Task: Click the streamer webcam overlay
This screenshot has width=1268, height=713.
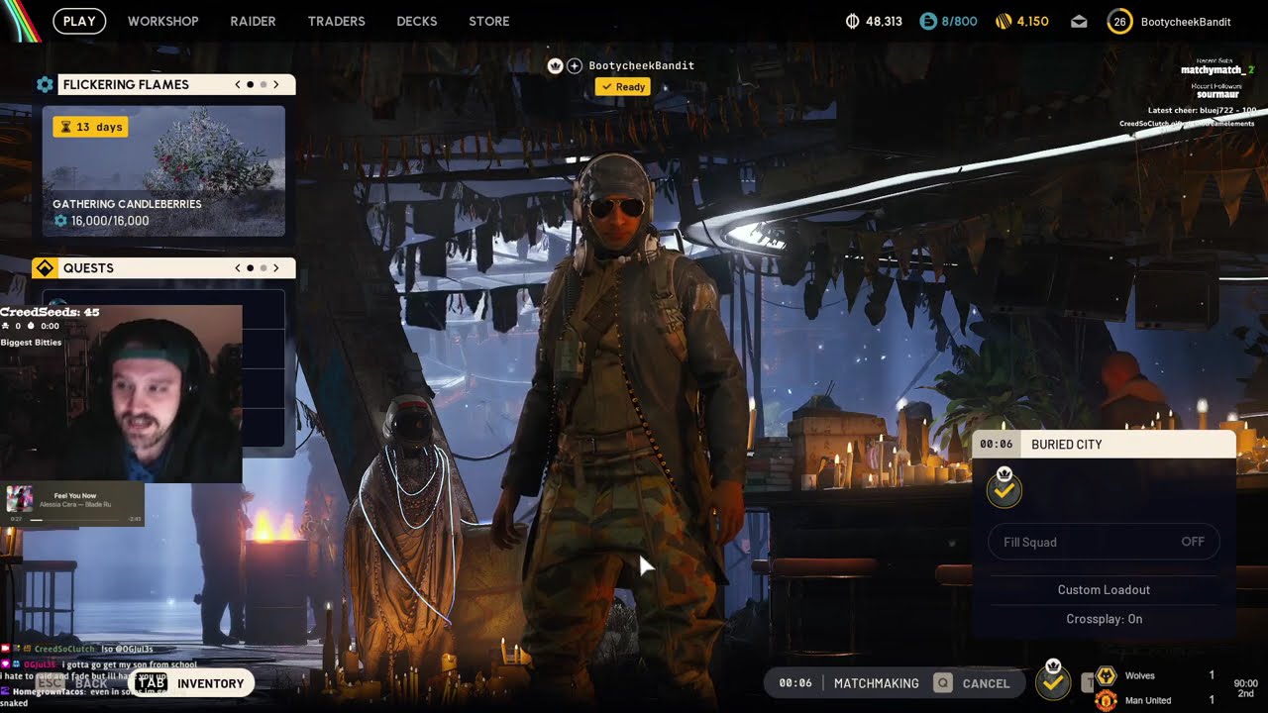Action: click(121, 394)
